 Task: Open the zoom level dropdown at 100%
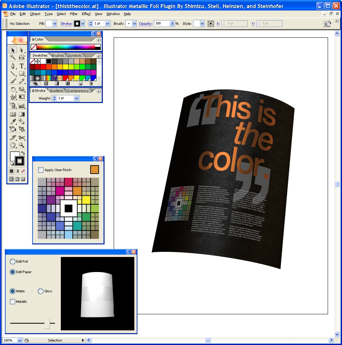(x=20, y=340)
